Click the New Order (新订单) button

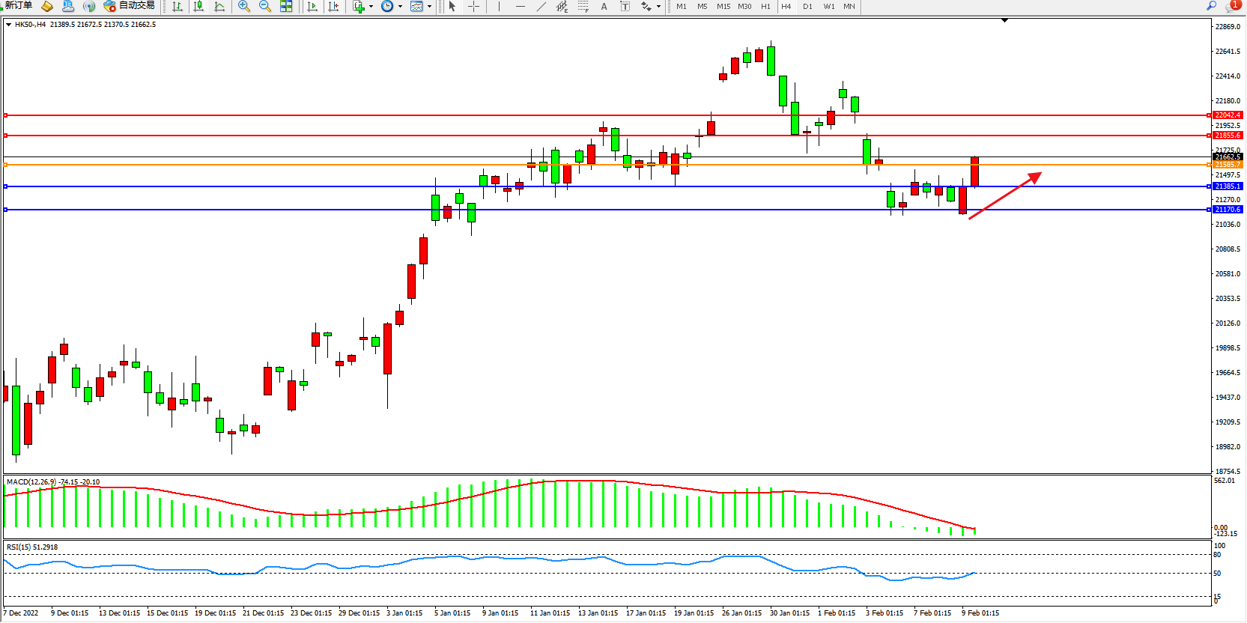pos(18,5)
